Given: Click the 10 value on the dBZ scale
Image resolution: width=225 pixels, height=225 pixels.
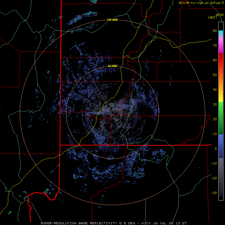Looking at the screenshot, I should point(215,134).
